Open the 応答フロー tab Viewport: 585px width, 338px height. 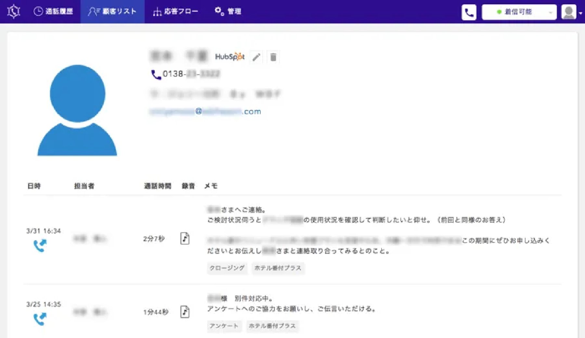175,11
